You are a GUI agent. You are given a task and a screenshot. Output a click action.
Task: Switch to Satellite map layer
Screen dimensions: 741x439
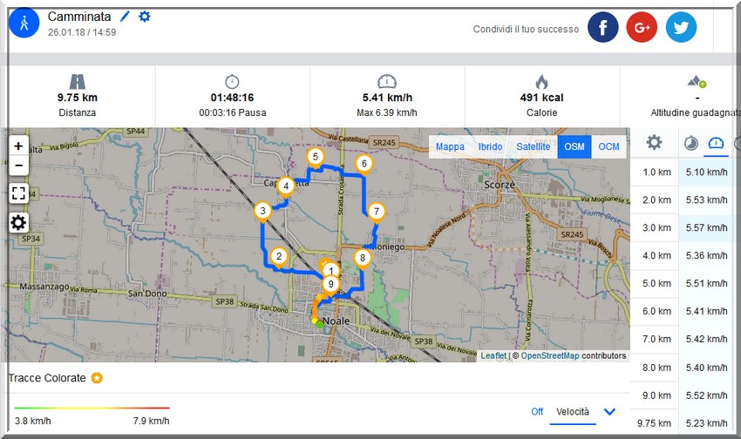pos(533,146)
